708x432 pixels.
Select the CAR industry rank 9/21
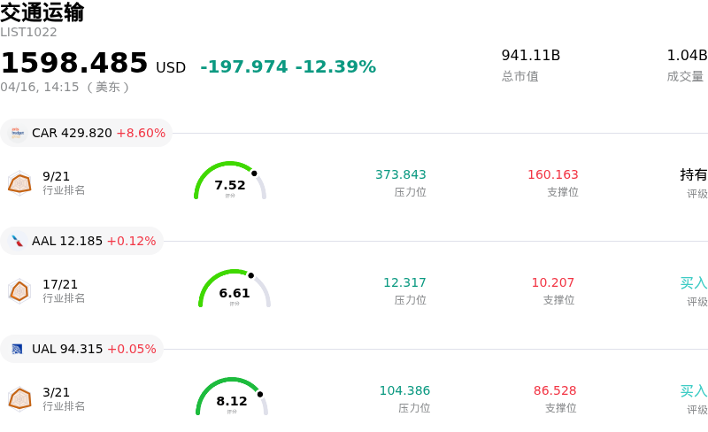[56, 176]
